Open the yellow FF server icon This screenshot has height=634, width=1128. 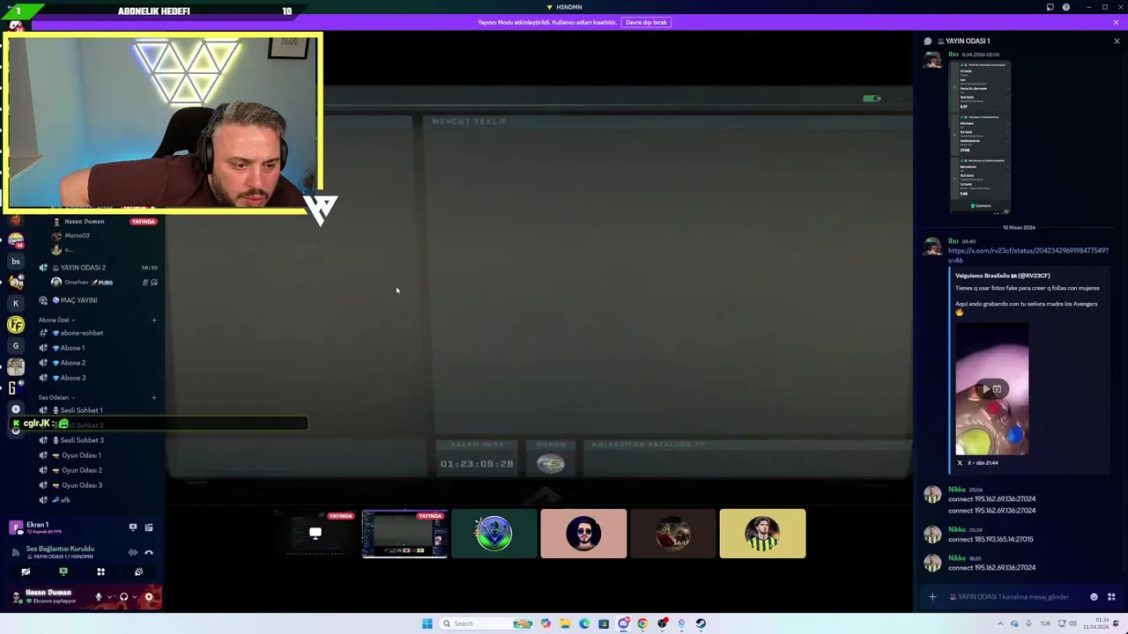(16, 325)
